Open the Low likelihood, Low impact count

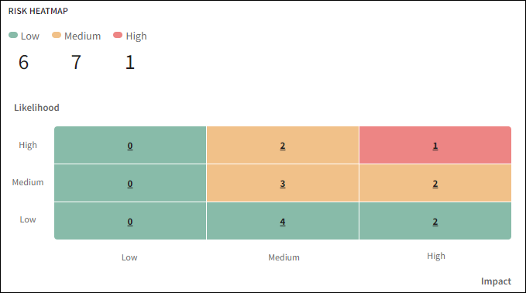(x=130, y=222)
